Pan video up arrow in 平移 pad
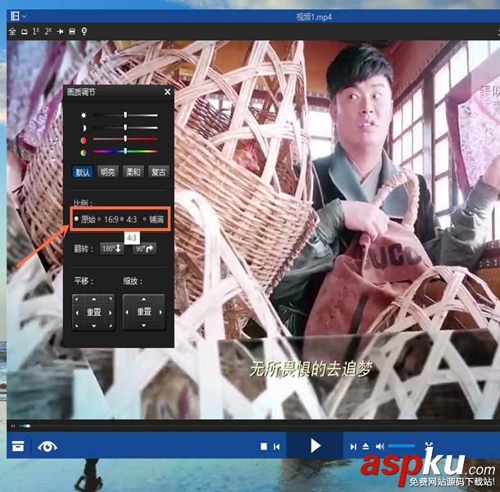 pyautogui.click(x=93, y=299)
